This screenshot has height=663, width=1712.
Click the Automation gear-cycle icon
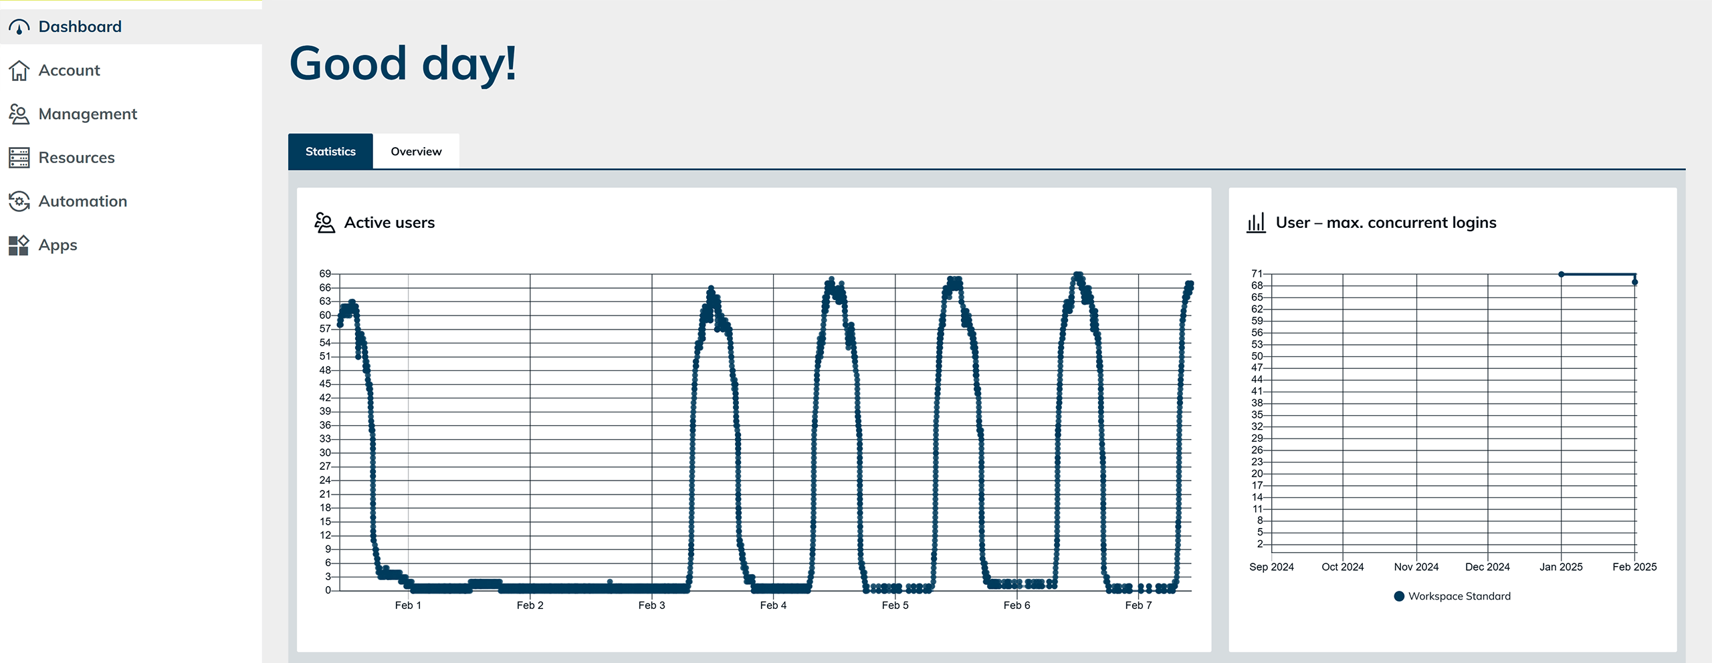[x=19, y=201]
